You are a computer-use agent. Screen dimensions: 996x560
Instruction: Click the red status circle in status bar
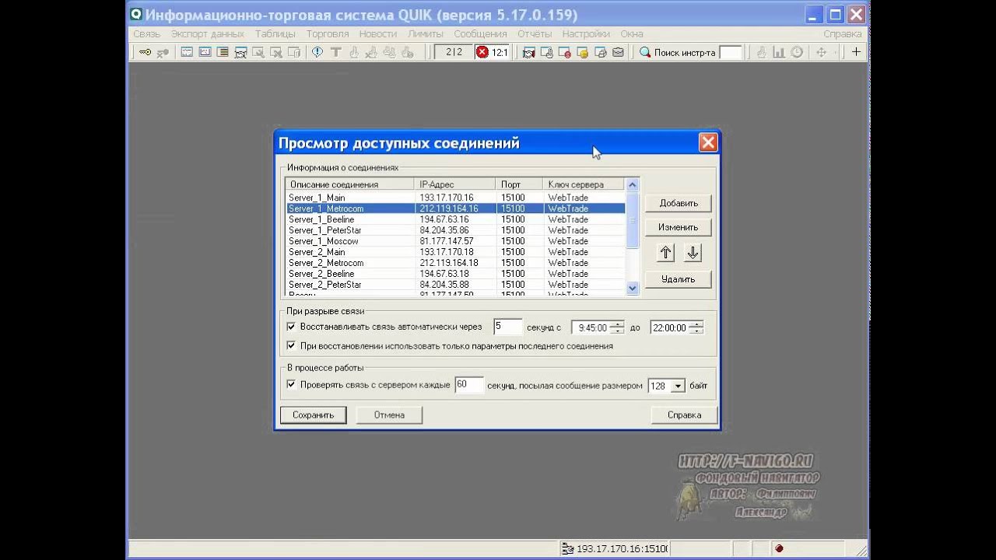coord(779,549)
